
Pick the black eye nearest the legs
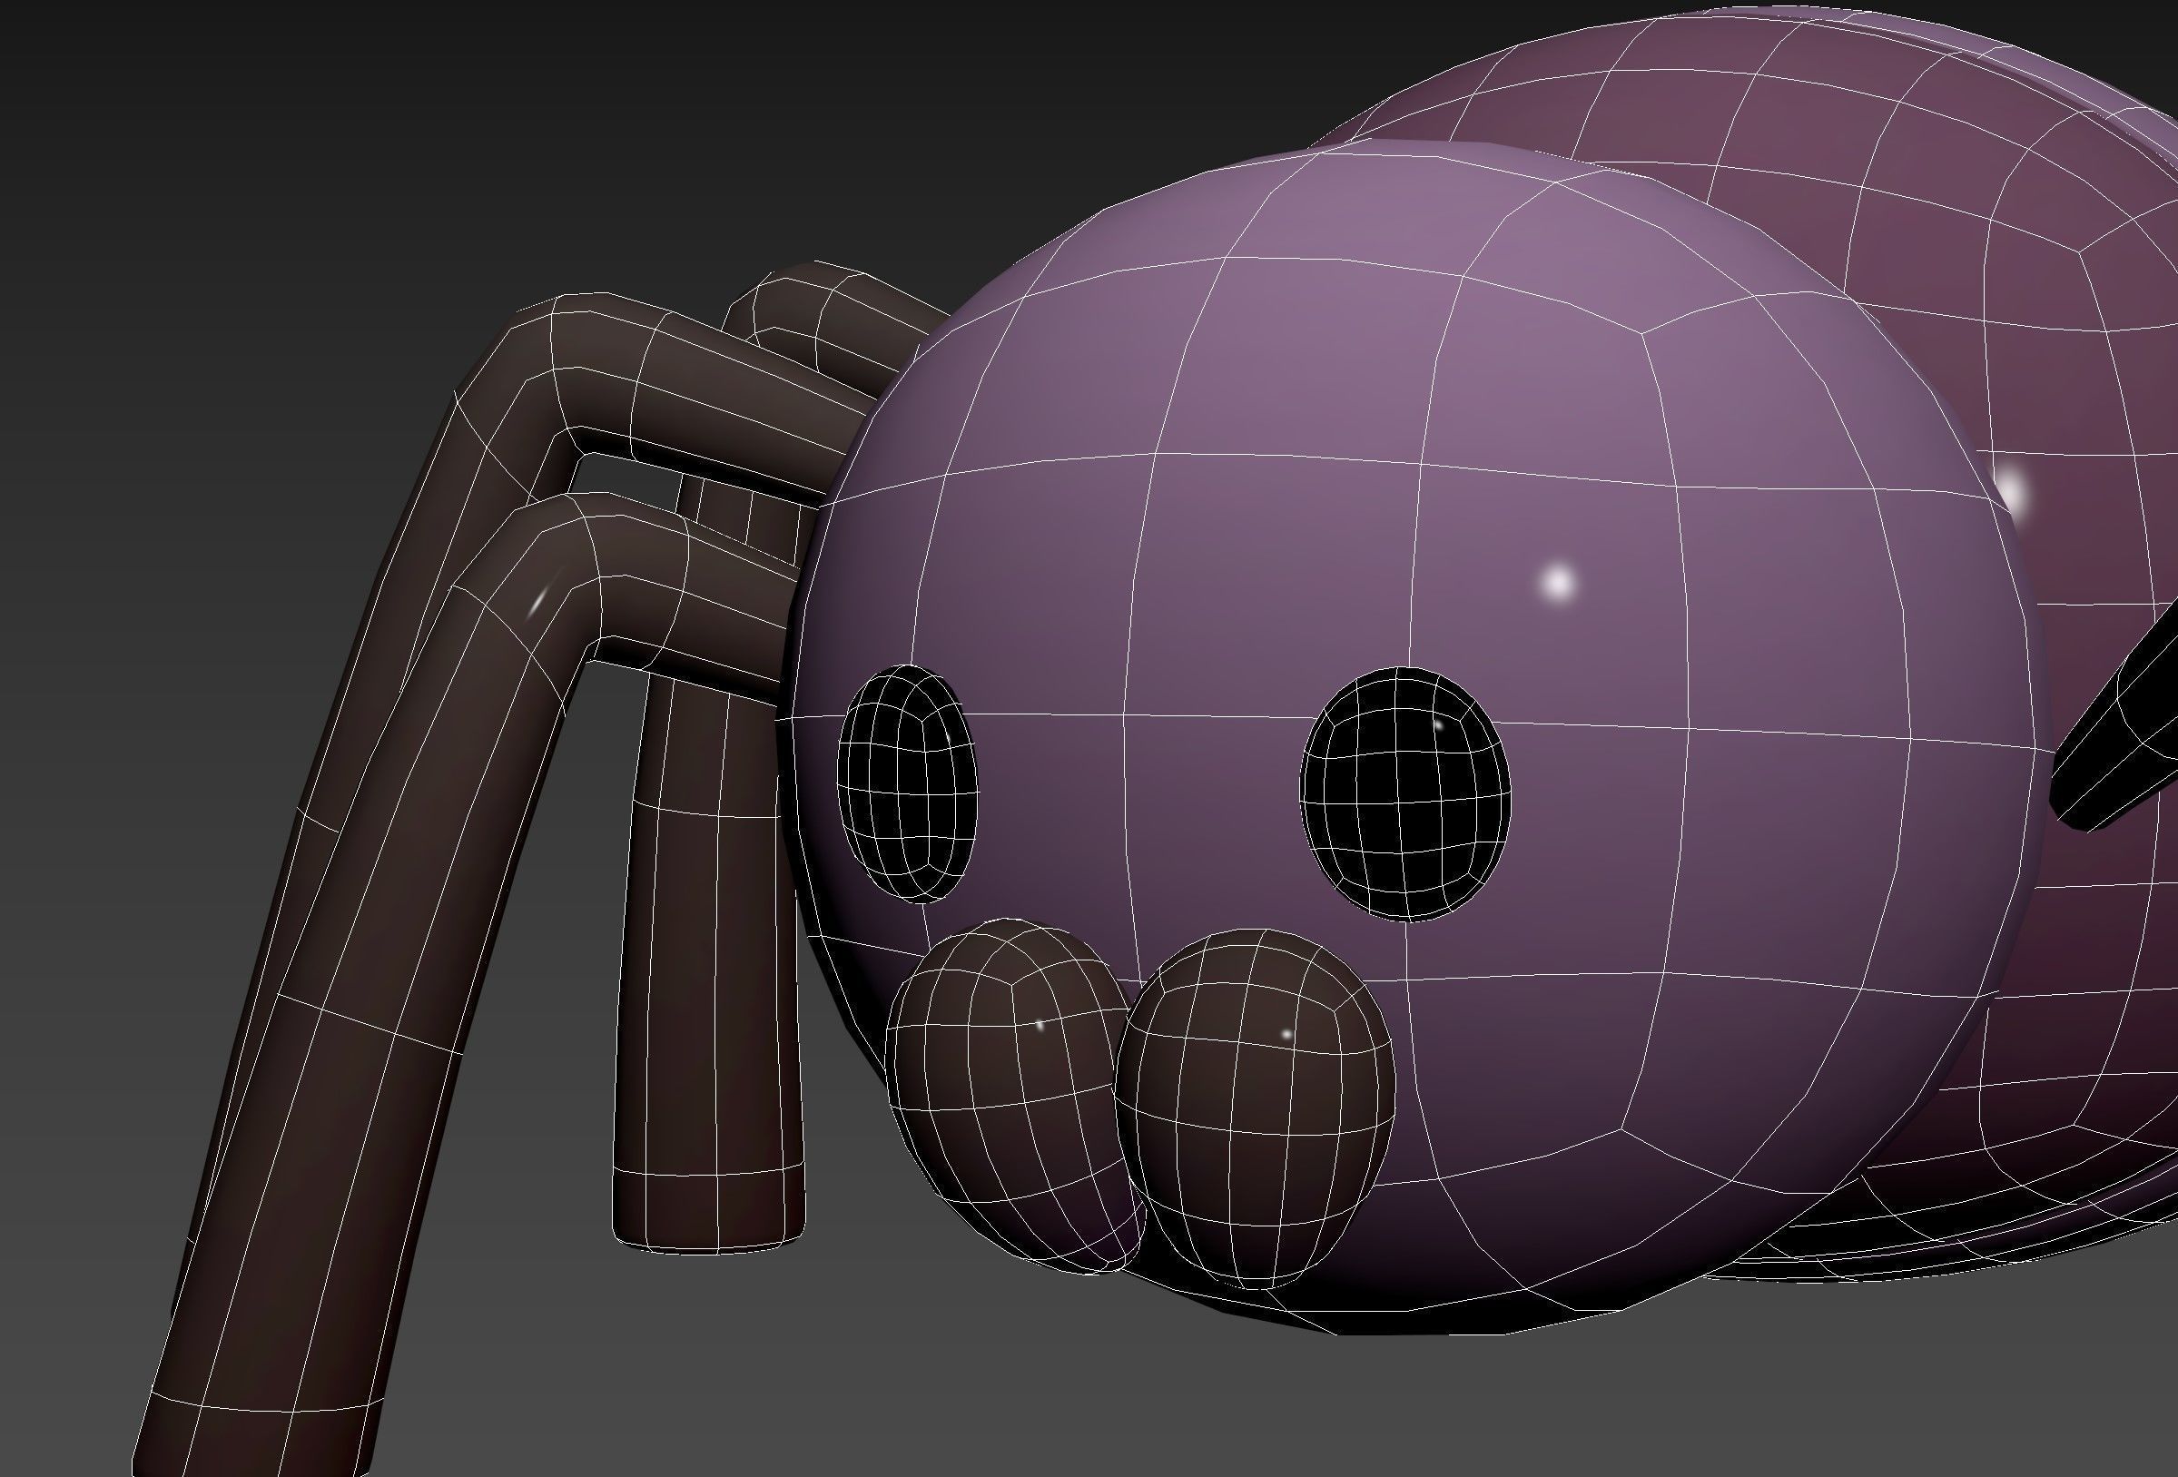[907, 783]
